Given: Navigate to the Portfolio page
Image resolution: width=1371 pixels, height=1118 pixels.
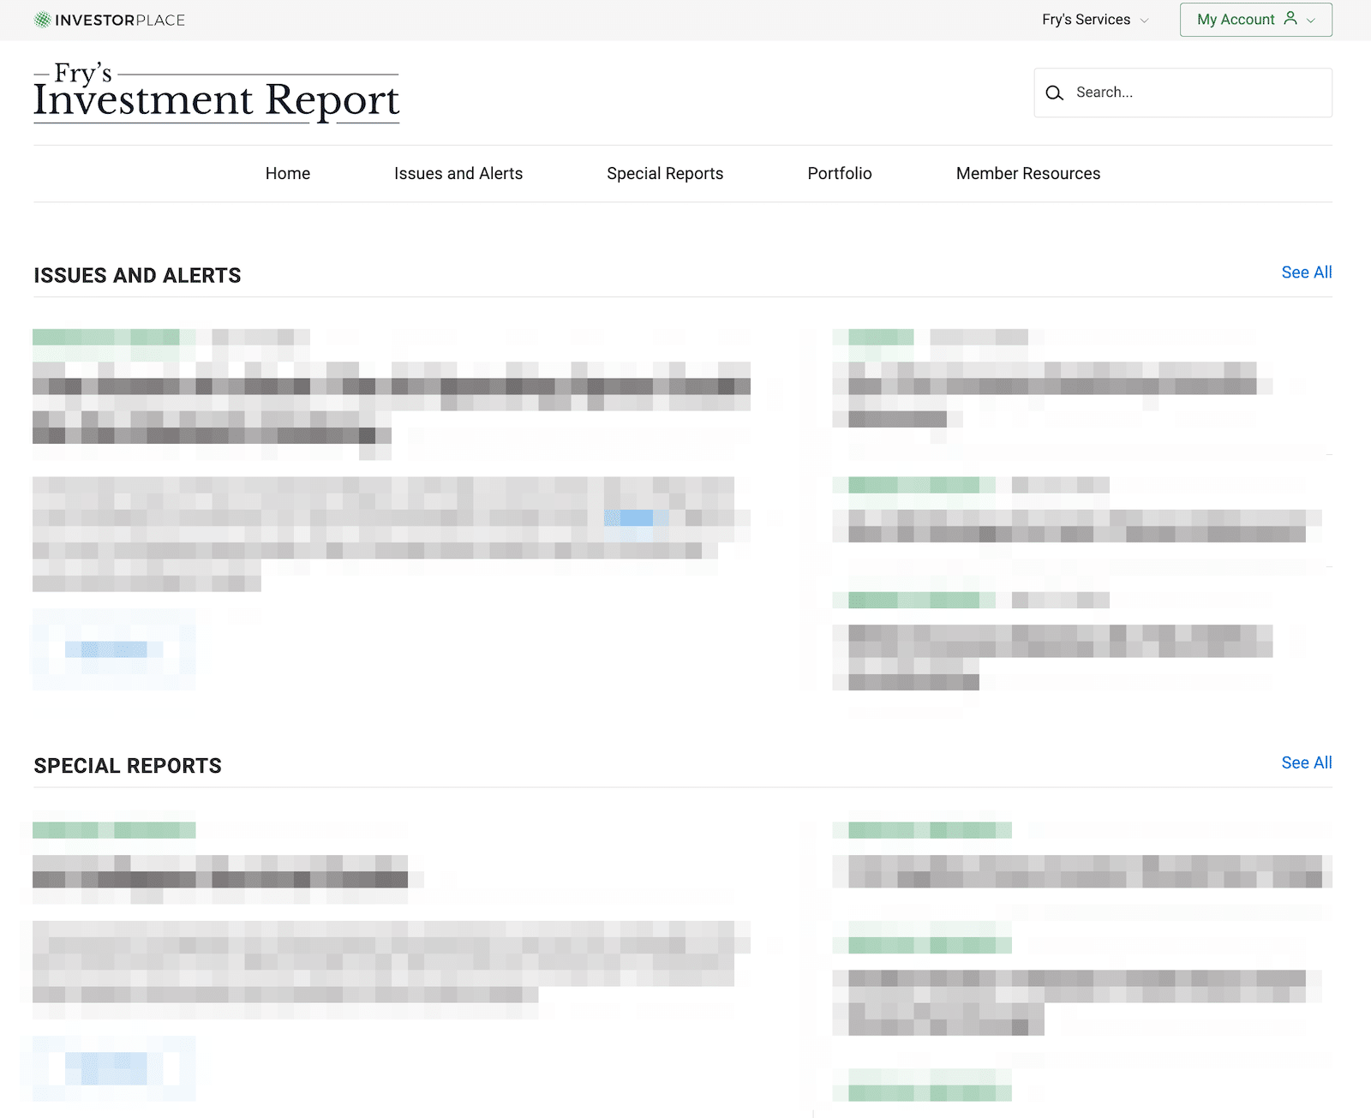Looking at the screenshot, I should tap(839, 174).
